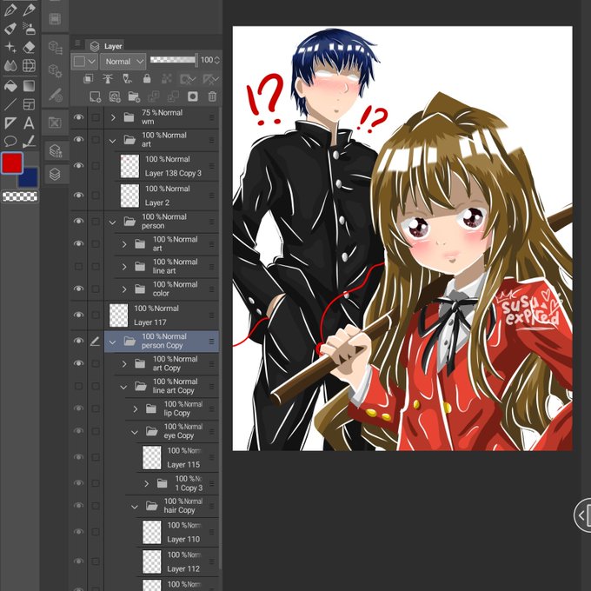Image resolution: width=591 pixels, height=591 pixels.
Task: Select the Pen tool
Action: (10, 10)
